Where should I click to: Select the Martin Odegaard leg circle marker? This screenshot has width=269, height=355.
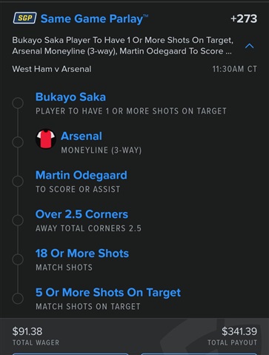tap(18, 182)
